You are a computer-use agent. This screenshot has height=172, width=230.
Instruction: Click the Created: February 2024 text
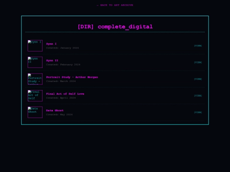coord(63,65)
